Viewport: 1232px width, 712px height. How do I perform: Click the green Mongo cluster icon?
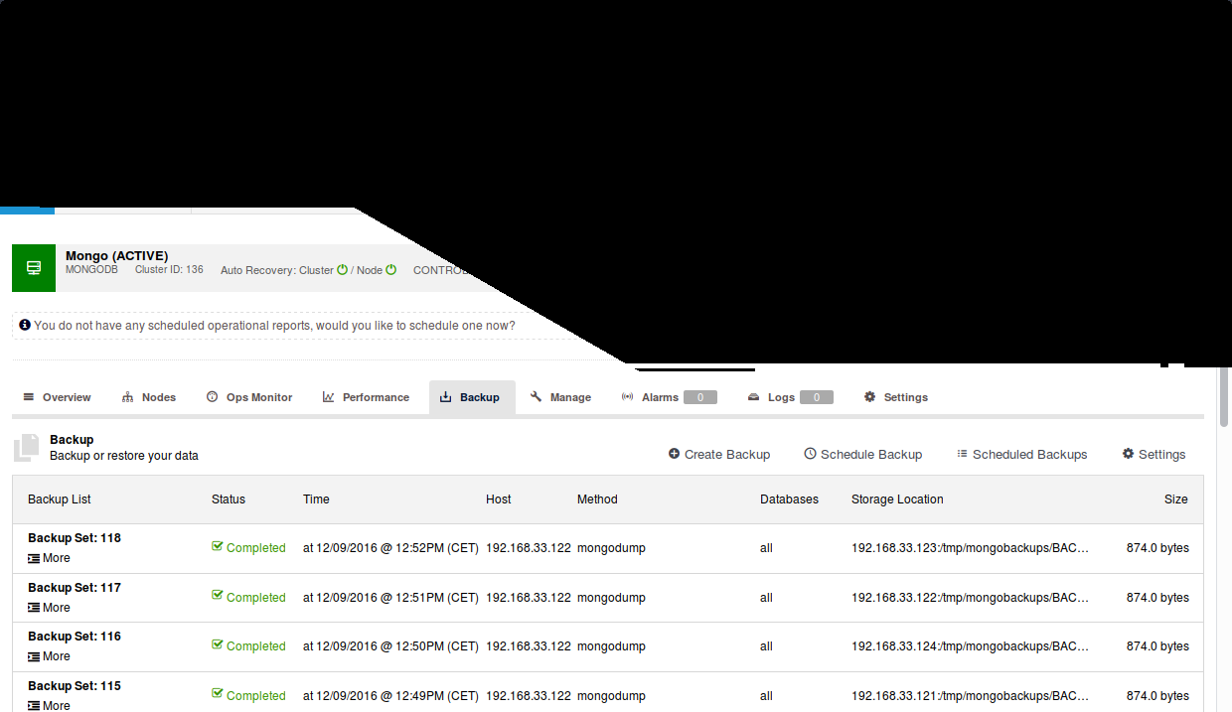(x=34, y=268)
